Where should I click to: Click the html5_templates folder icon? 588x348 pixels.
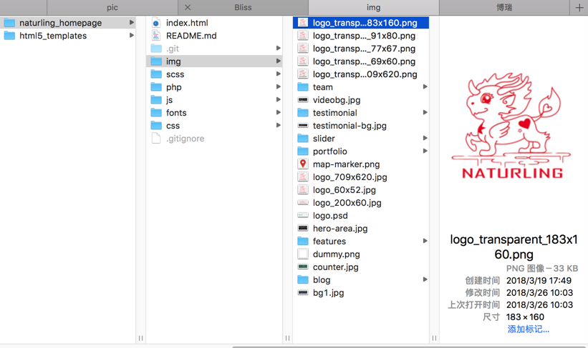click(9, 36)
